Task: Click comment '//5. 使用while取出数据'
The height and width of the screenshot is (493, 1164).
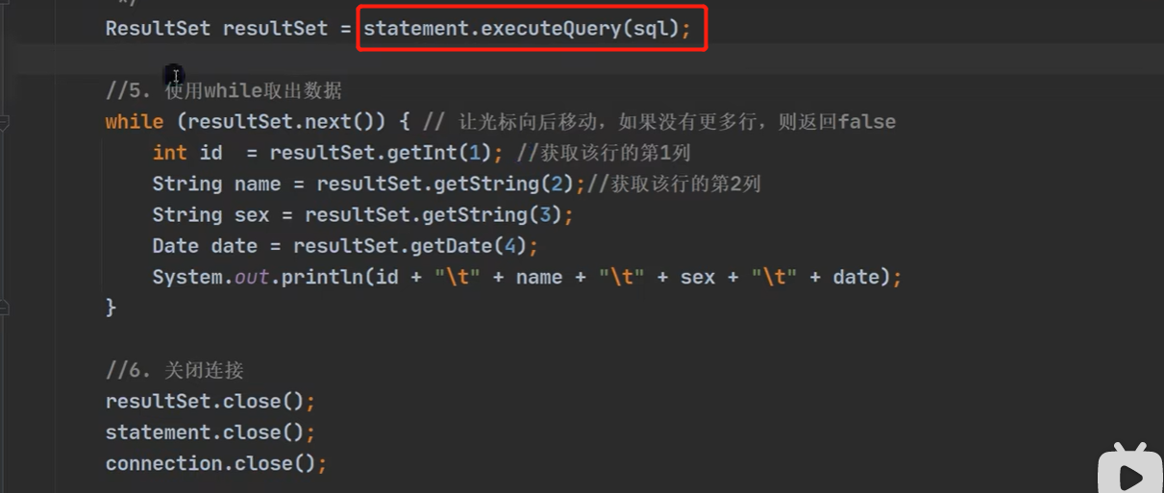Action: pos(223,91)
